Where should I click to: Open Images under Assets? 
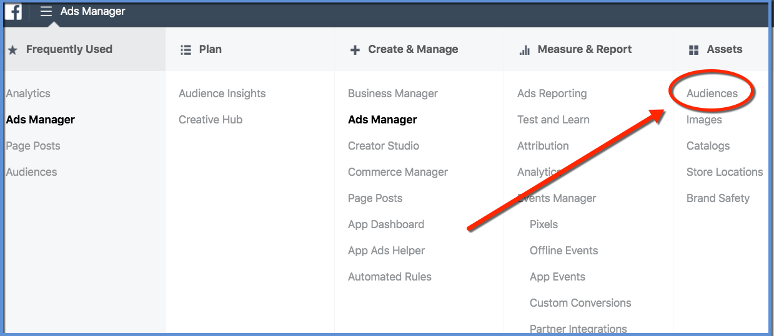pos(704,120)
